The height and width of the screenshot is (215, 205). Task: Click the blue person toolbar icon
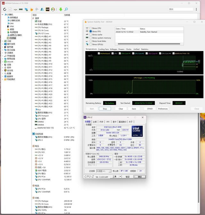click(x=42, y=9)
